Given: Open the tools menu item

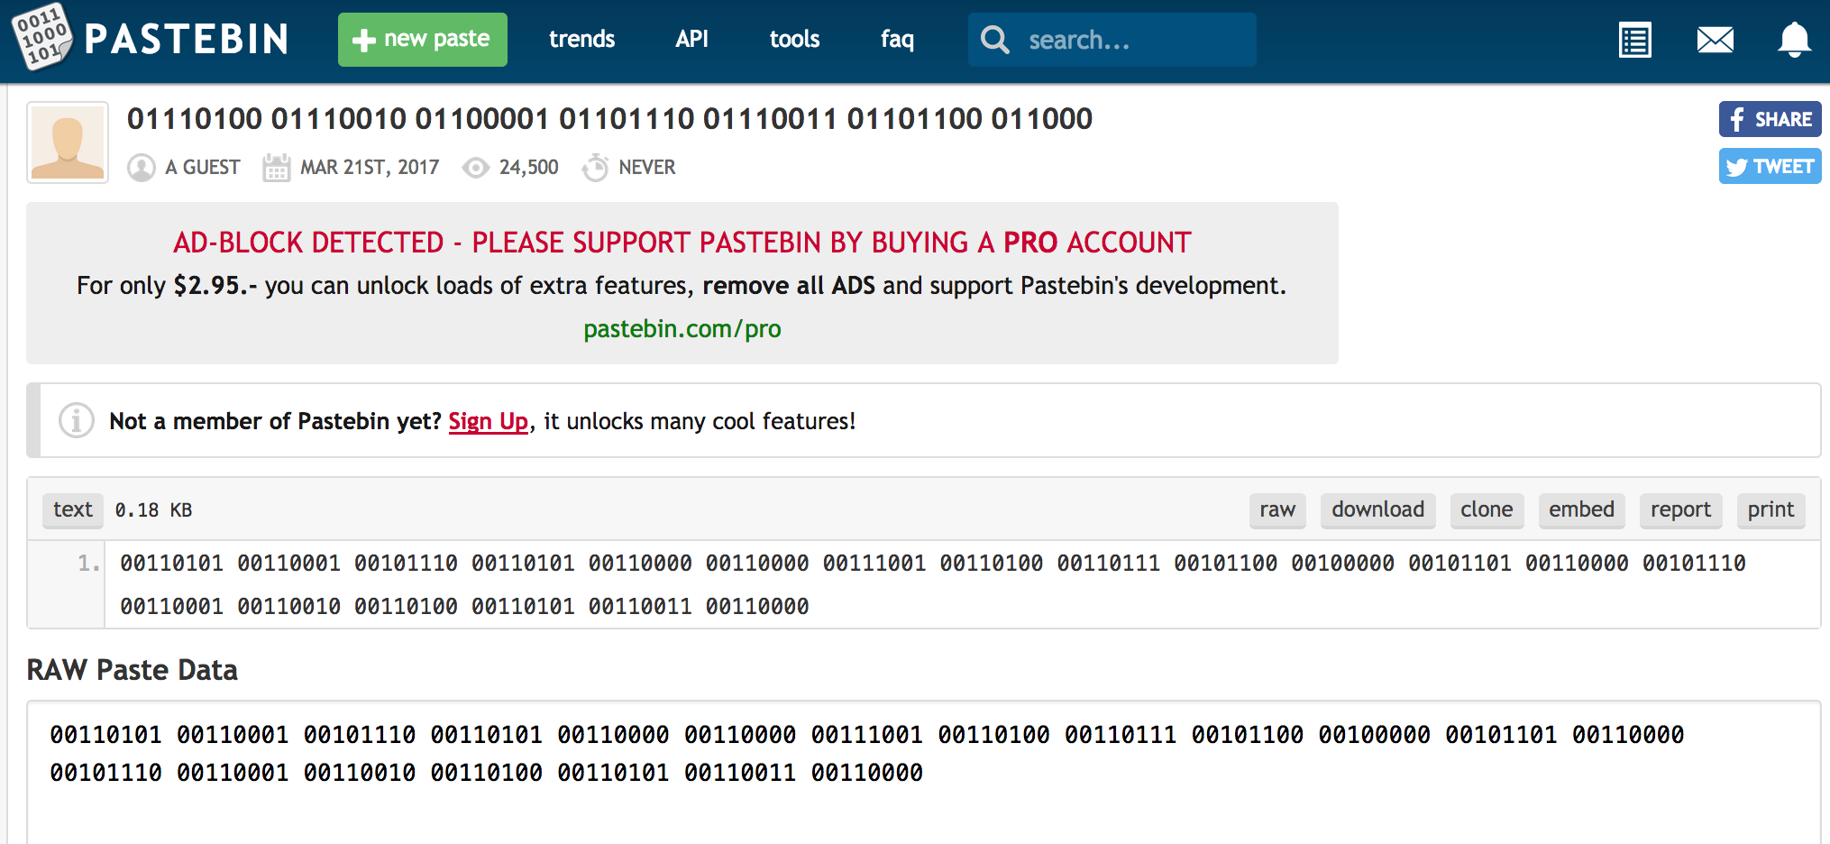Looking at the screenshot, I should tap(794, 39).
